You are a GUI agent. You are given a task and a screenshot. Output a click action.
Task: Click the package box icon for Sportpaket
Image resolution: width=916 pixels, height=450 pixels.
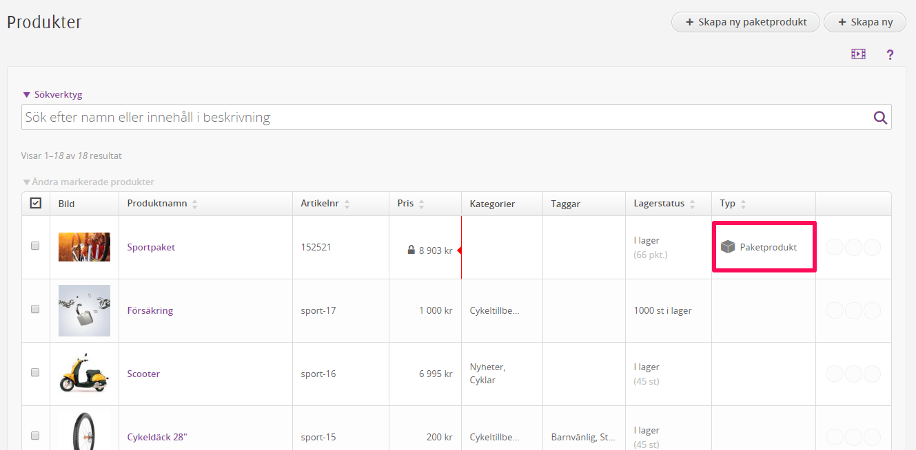728,247
